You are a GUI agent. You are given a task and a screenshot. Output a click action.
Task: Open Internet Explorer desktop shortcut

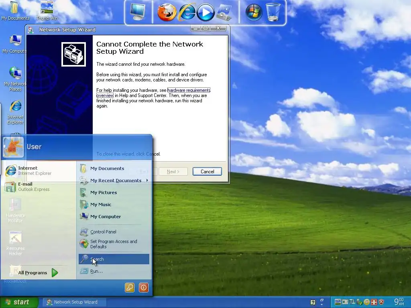[15, 112]
